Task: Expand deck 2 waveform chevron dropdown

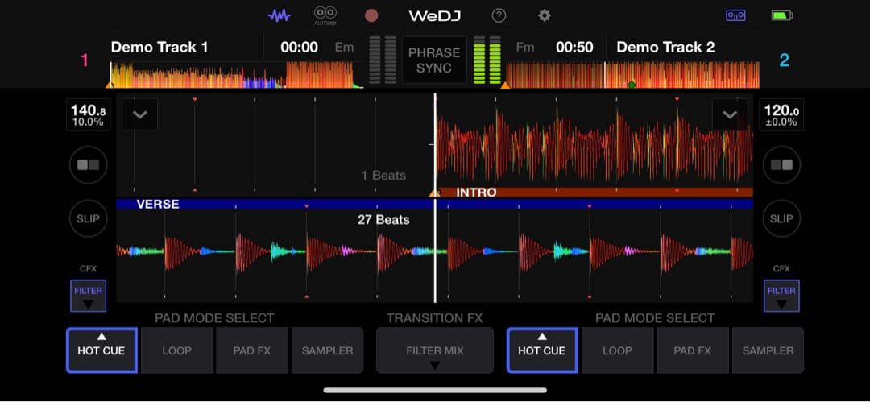Action: [x=729, y=114]
